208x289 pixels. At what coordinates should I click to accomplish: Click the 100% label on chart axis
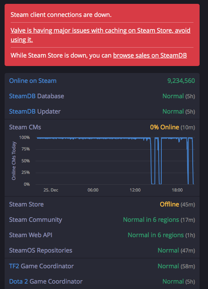coord(24,137)
